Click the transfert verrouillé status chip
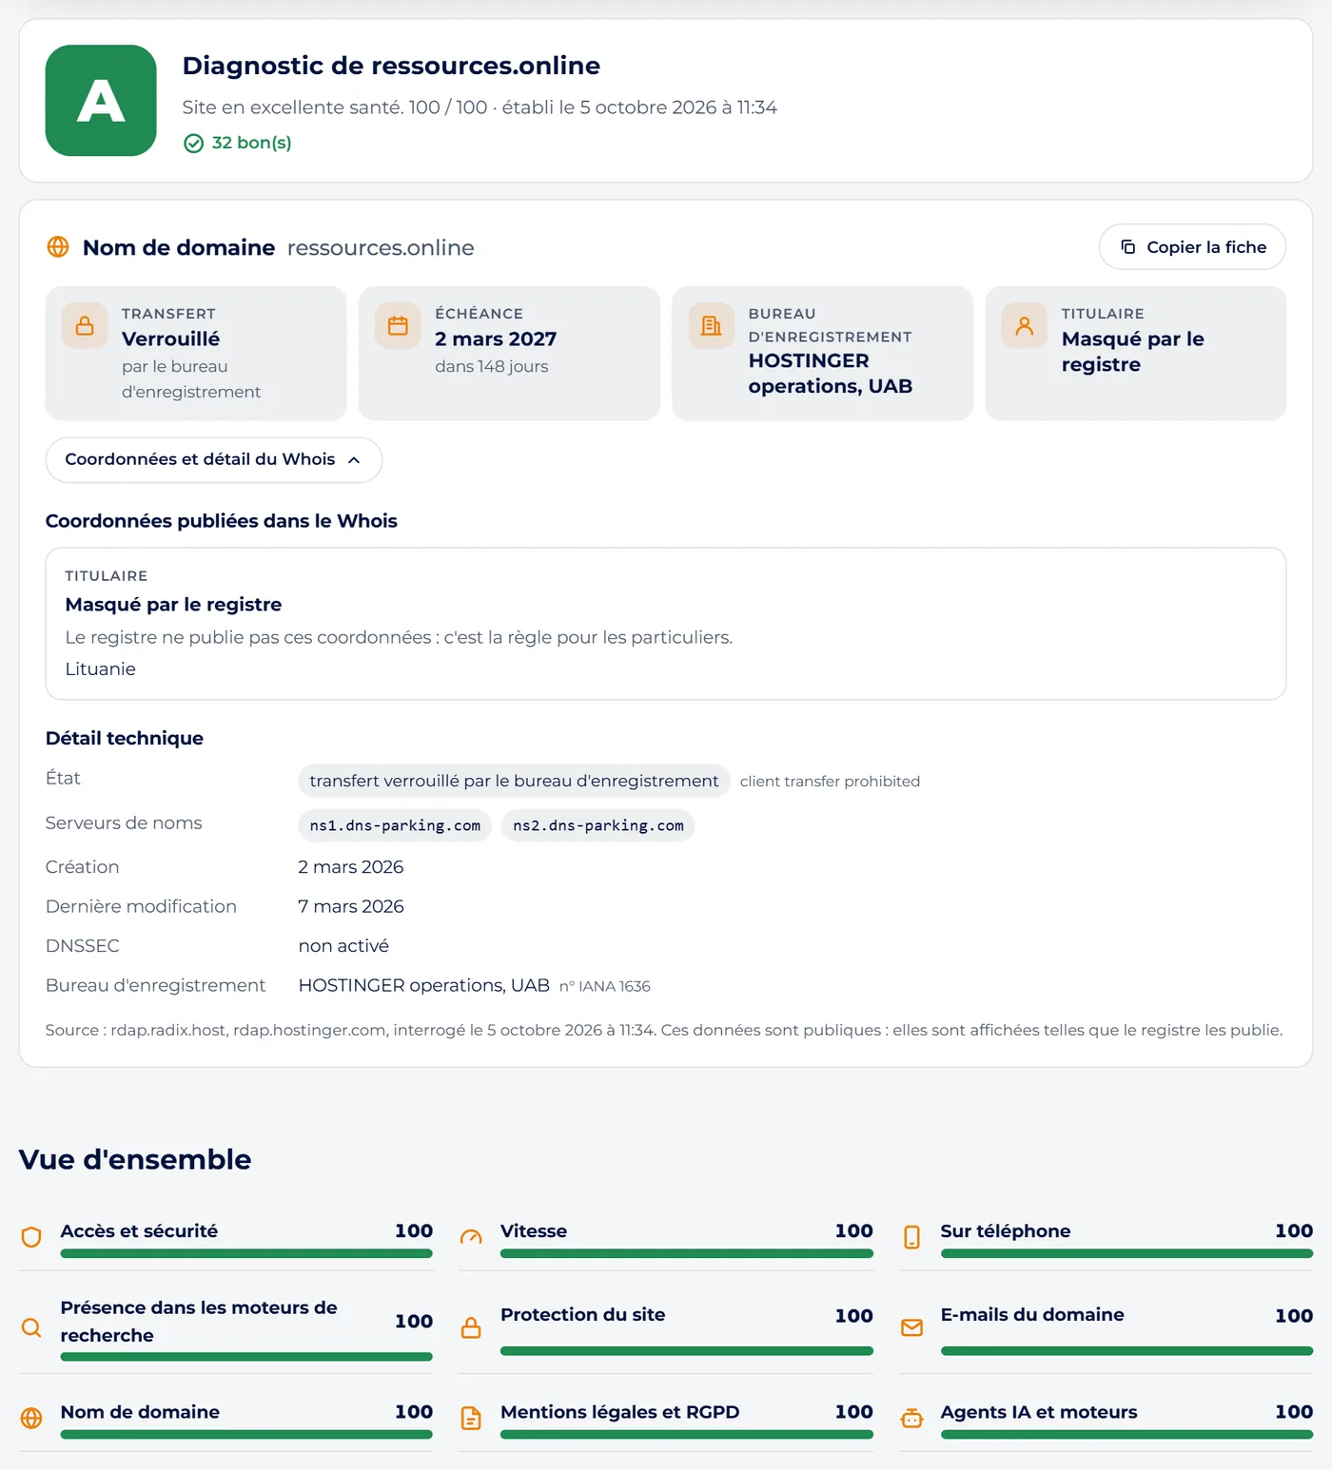1332x1470 pixels. [x=514, y=781]
